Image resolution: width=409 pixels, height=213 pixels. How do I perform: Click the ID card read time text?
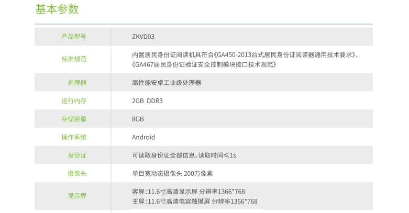184,155
